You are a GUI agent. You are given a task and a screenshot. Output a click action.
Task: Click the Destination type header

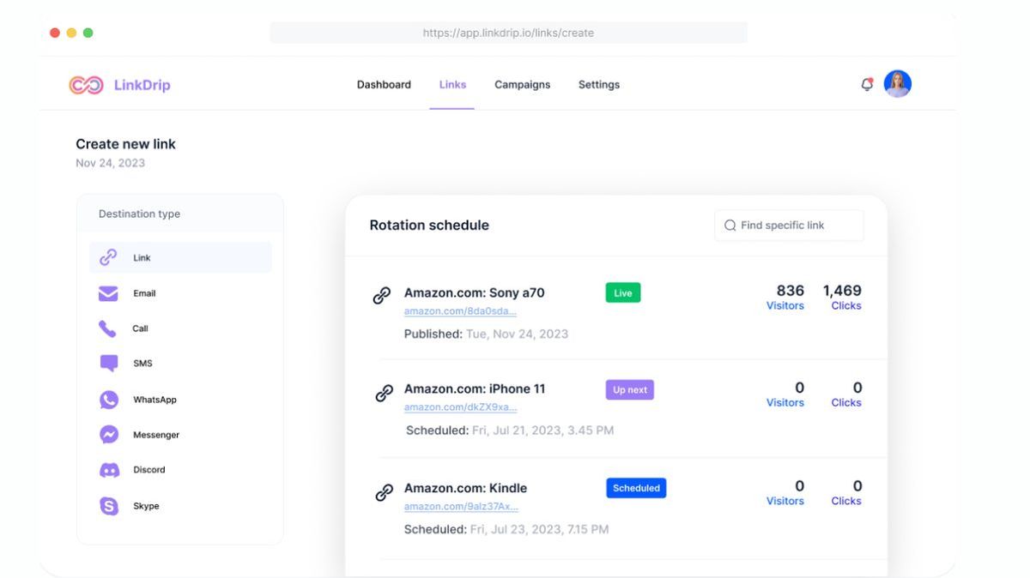(x=139, y=214)
